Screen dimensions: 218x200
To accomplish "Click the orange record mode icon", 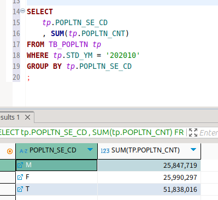I will [10, 151].
